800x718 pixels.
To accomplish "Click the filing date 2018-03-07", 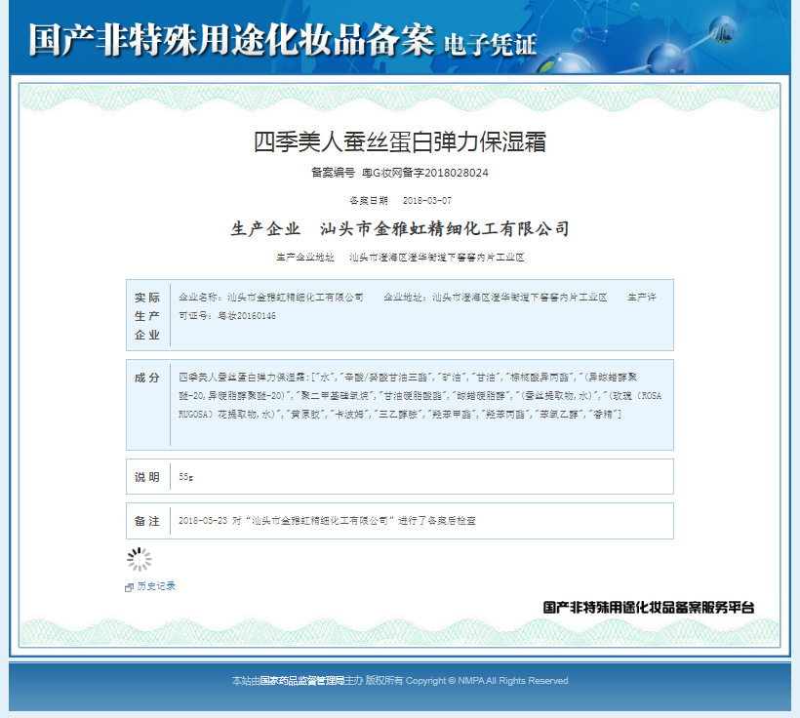I will pyautogui.click(x=427, y=201).
